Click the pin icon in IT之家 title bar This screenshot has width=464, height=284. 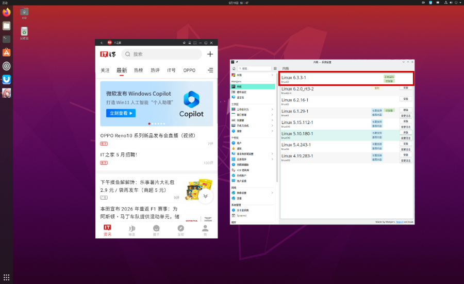(184, 43)
